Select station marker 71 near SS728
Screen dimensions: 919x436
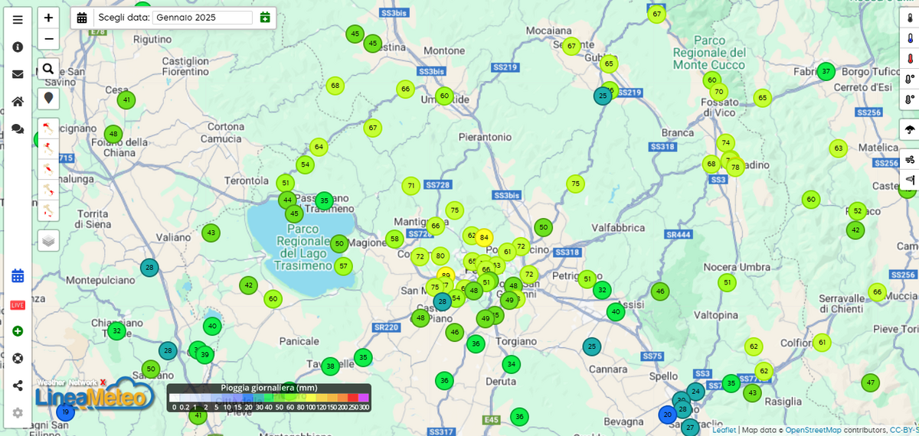pos(411,186)
